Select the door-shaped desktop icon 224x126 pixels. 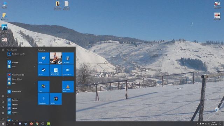[x=57, y=6]
